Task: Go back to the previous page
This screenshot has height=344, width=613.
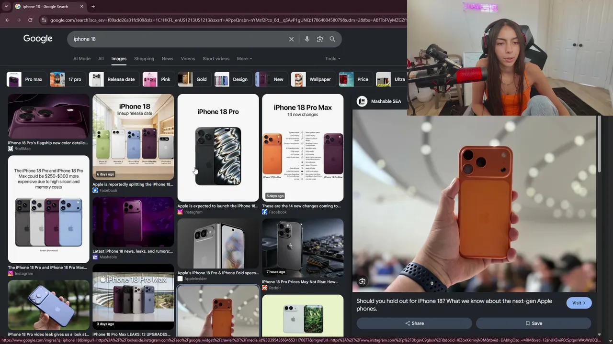Action: click(7, 20)
